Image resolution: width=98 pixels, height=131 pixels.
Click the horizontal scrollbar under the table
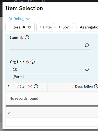click(52, 106)
